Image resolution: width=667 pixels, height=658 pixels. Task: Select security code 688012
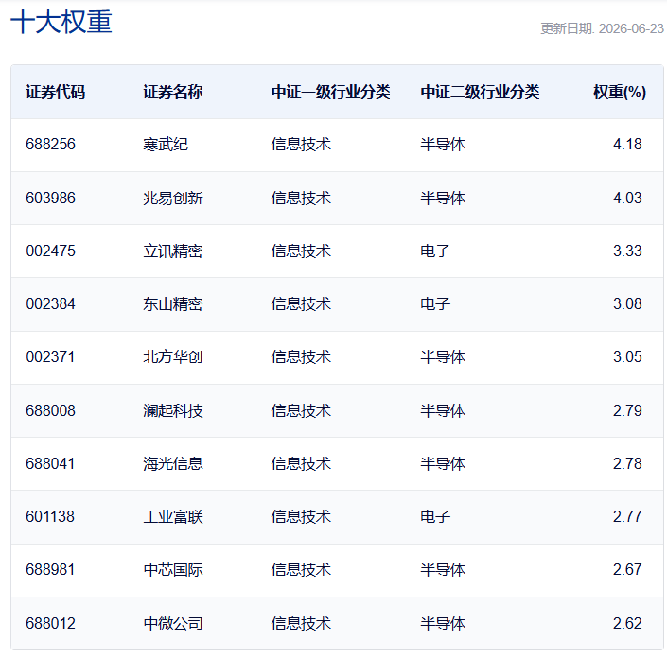pyautogui.click(x=51, y=624)
